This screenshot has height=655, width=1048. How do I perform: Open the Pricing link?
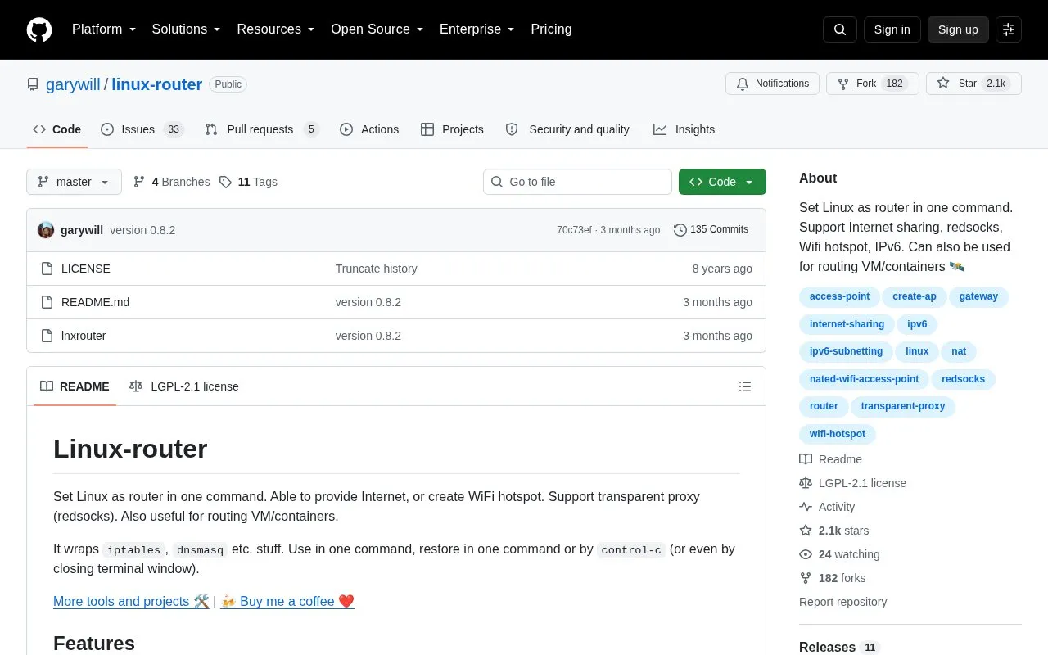click(x=551, y=29)
